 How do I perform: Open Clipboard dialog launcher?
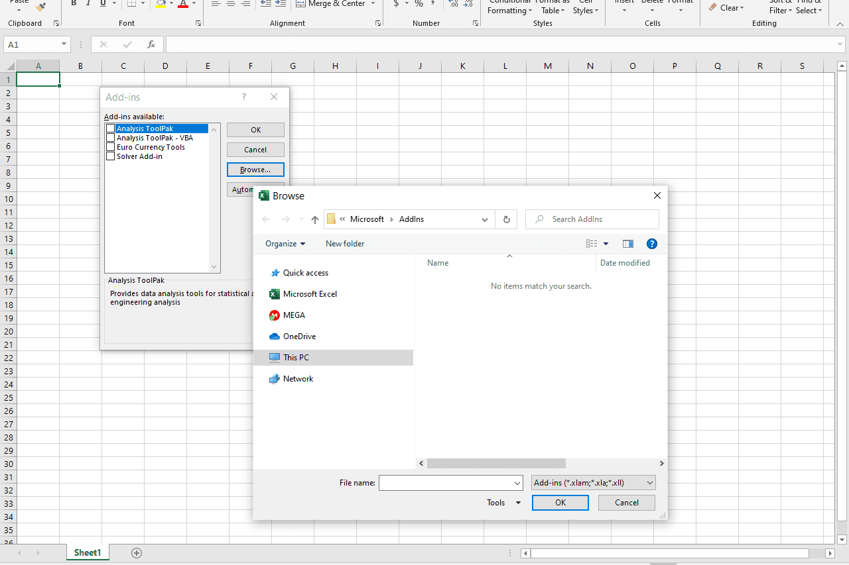(x=56, y=23)
